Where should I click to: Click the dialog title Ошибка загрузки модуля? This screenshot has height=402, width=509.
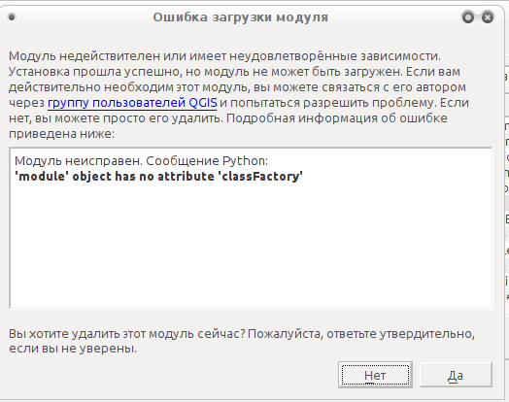tap(241, 17)
